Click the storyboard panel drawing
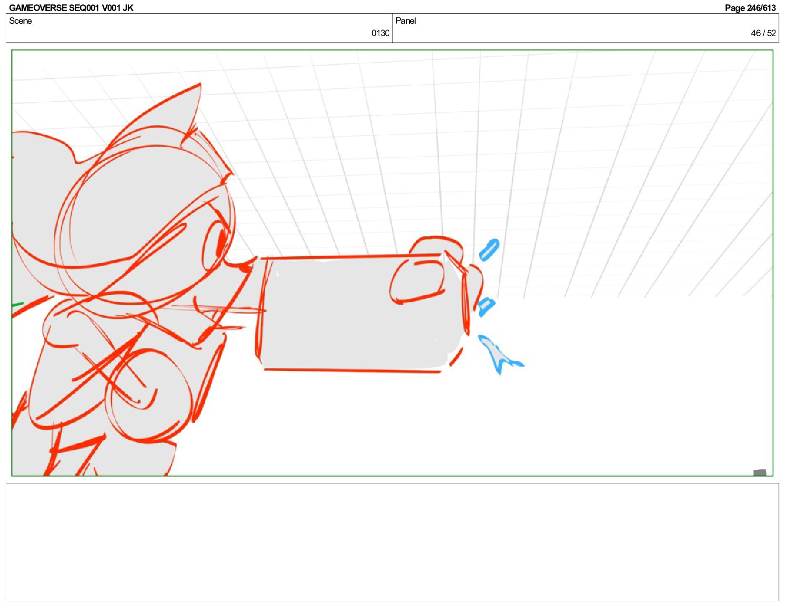This screenshot has width=786, height=607. [x=392, y=263]
